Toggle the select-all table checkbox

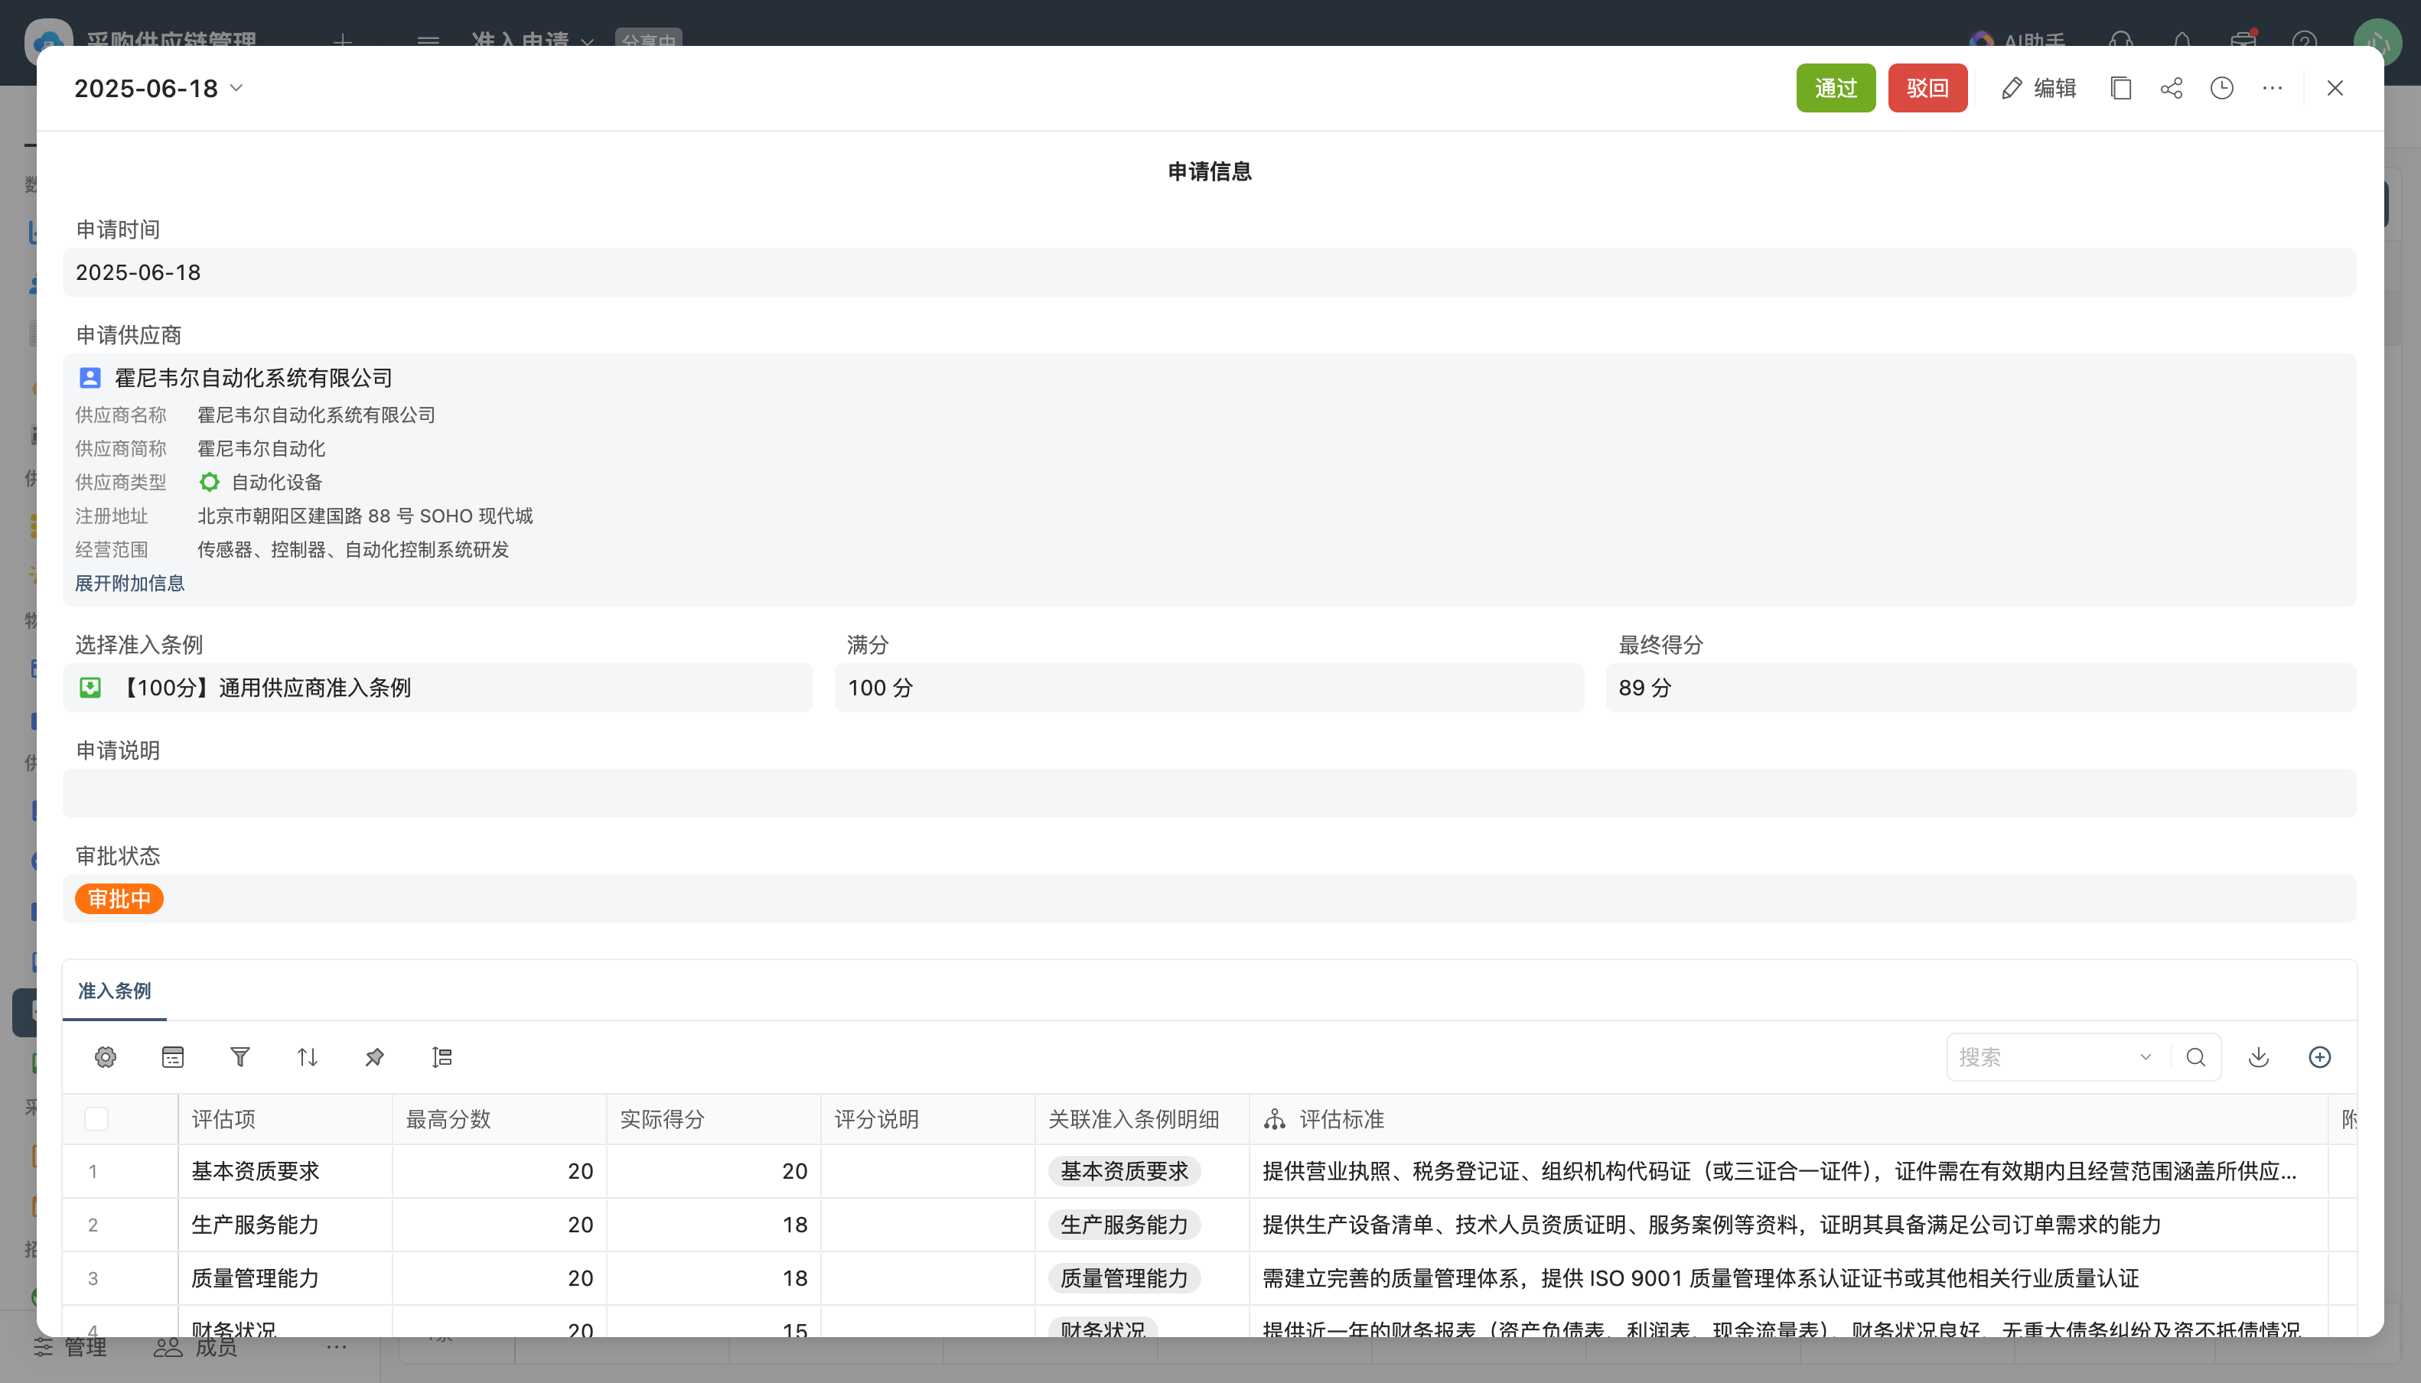pyautogui.click(x=96, y=1119)
